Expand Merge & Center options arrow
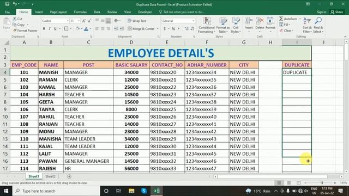This screenshot has width=349, height=196. pyautogui.click(x=158, y=29)
